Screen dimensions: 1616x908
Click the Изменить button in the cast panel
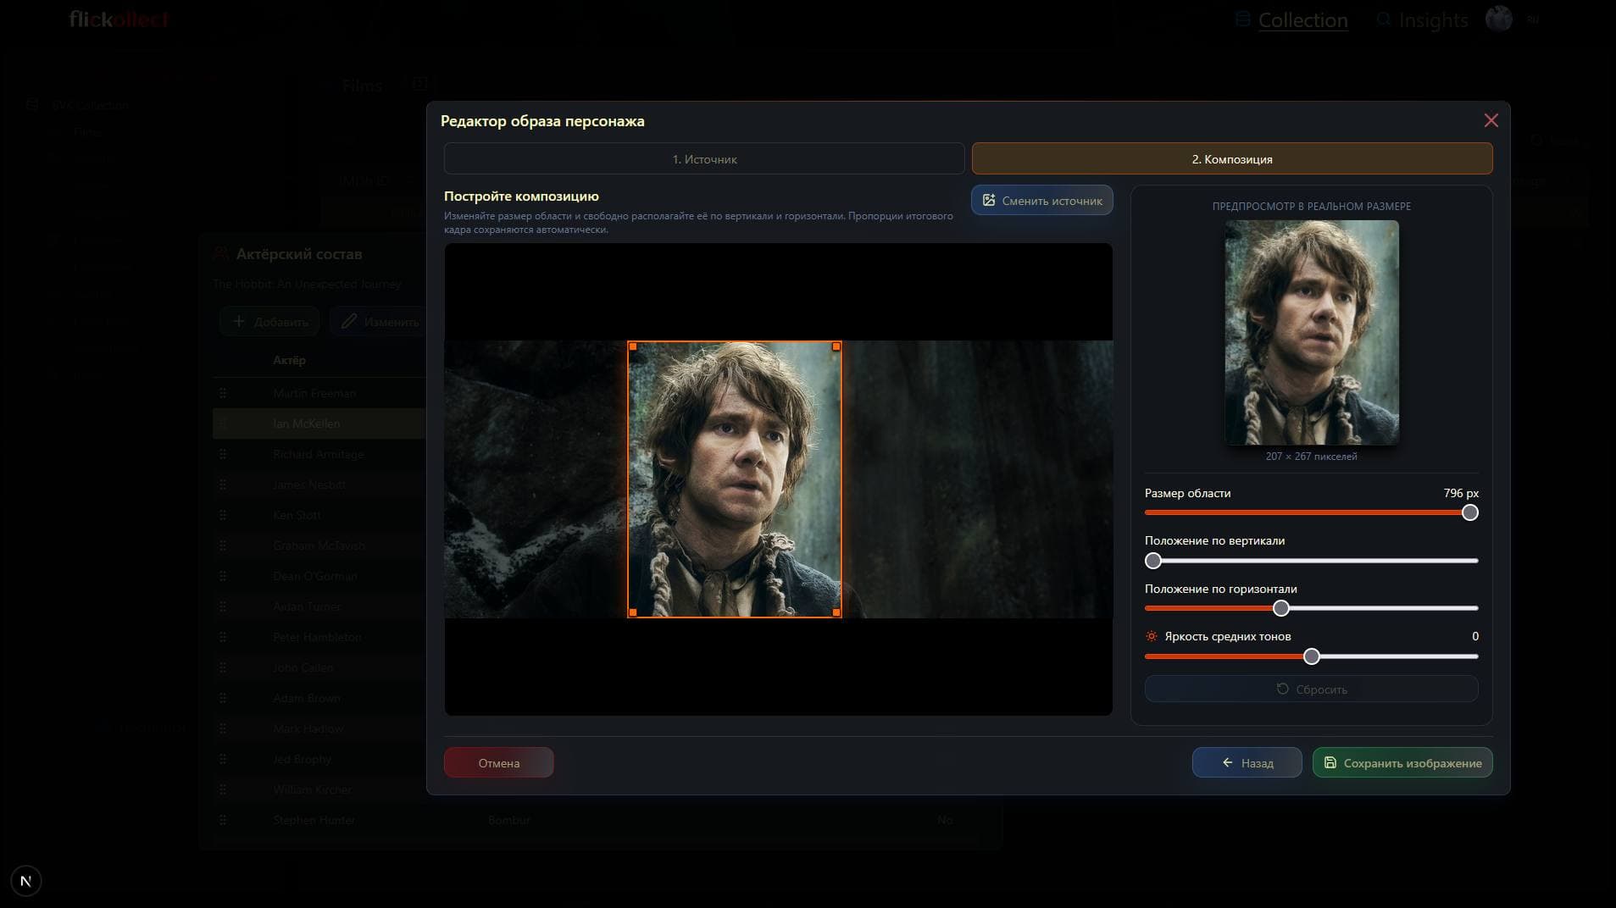point(379,322)
